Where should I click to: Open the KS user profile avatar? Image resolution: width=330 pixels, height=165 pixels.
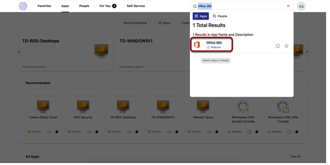tap(305, 7)
